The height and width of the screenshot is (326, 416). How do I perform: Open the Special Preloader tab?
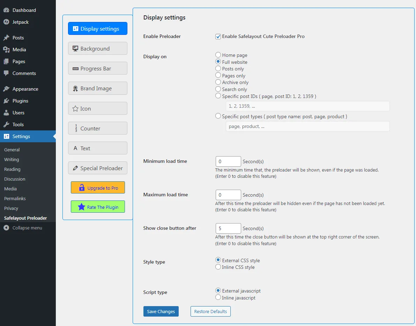click(x=98, y=168)
